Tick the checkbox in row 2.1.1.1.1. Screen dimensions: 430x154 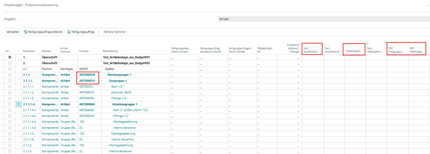[10, 87]
